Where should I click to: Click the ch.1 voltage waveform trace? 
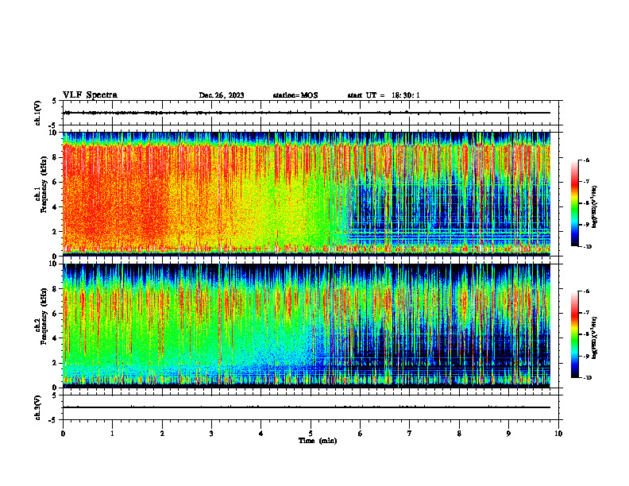pyautogui.click(x=307, y=113)
